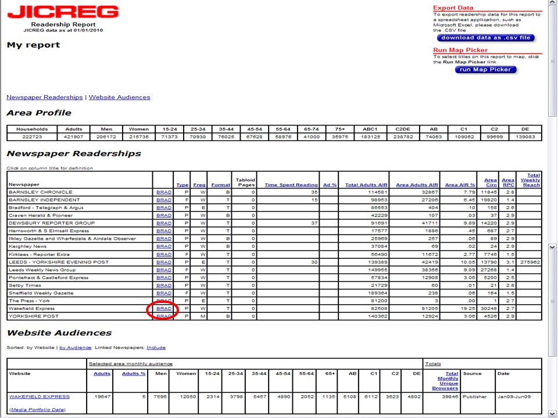The image size is (558, 418).
Task: Open the Area Adults AIR column definition
Action: [x=417, y=185]
